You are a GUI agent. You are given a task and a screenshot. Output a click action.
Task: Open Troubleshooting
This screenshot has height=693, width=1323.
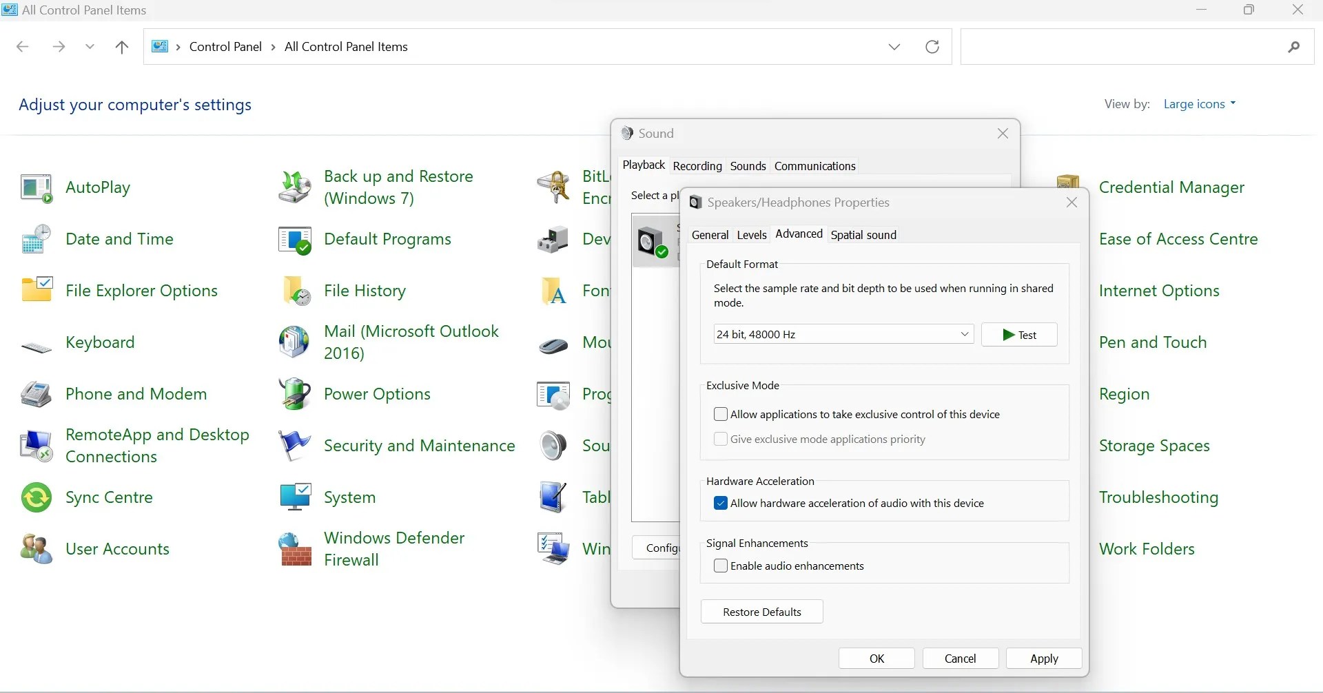(1158, 497)
